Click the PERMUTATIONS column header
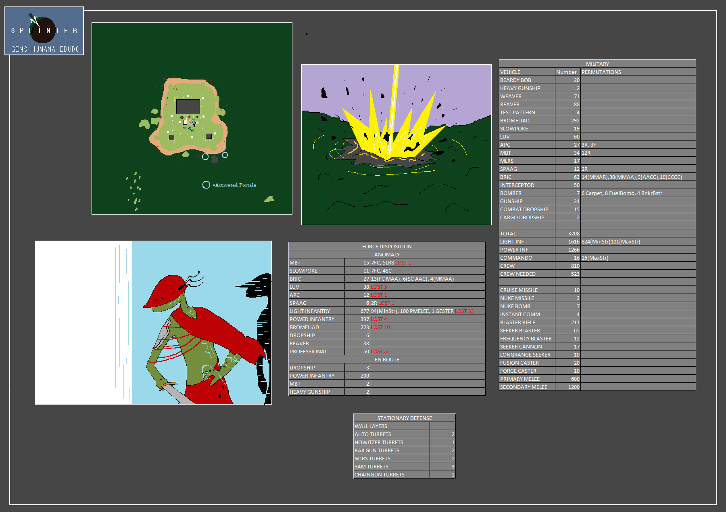 [601, 72]
